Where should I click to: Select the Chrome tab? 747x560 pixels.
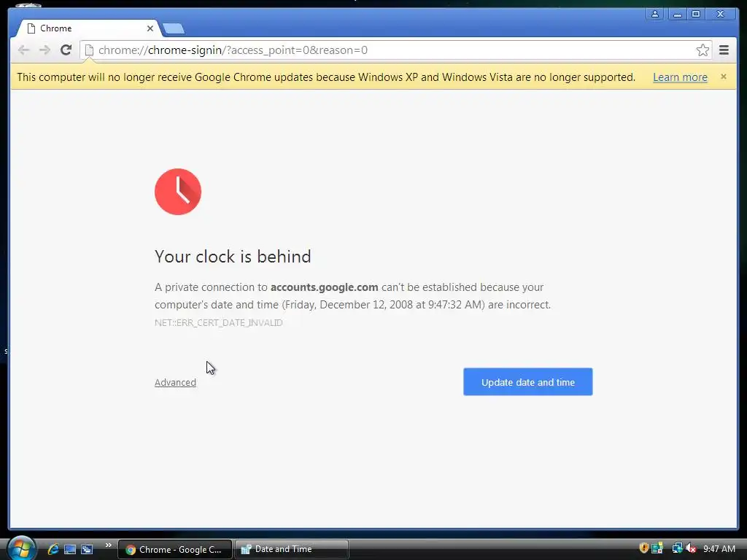click(88, 28)
